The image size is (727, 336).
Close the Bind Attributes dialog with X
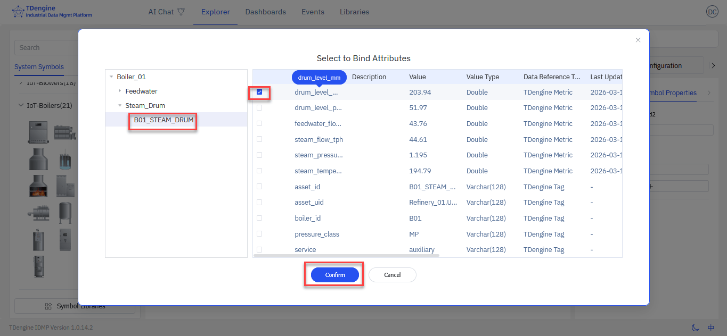coord(638,40)
